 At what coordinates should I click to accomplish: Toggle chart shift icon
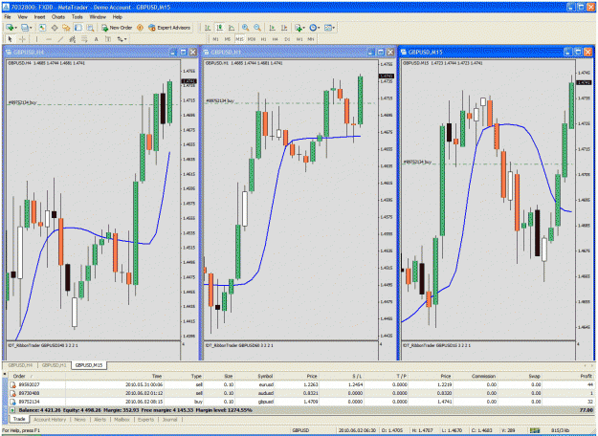click(284, 28)
